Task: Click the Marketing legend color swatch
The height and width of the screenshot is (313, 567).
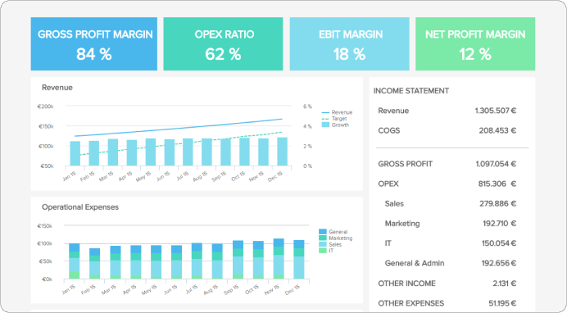Action: (323, 238)
